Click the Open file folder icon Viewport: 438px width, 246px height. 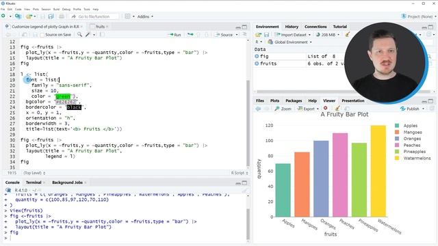(29, 16)
